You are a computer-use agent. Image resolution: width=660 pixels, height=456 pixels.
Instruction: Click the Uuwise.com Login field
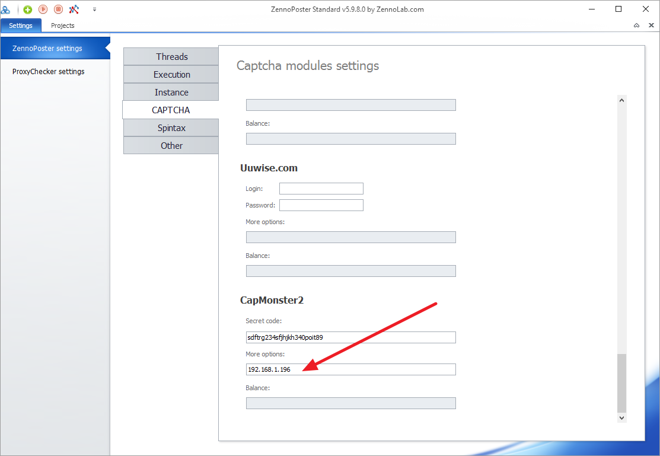tap(321, 189)
